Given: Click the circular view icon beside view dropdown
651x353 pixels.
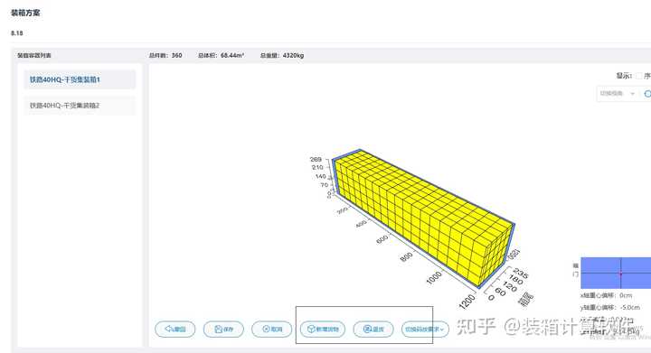Looking at the screenshot, I should click(647, 94).
